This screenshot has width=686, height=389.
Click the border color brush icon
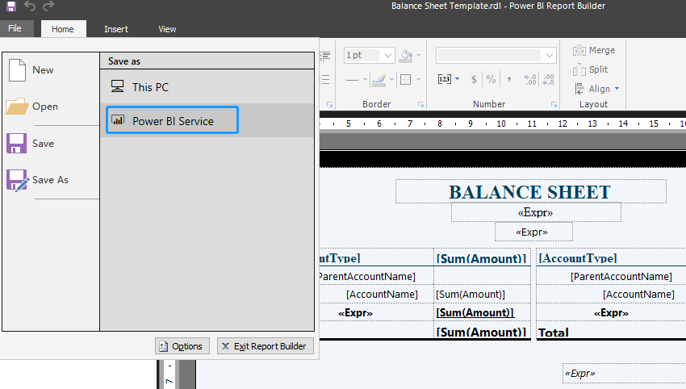(x=379, y=80)
